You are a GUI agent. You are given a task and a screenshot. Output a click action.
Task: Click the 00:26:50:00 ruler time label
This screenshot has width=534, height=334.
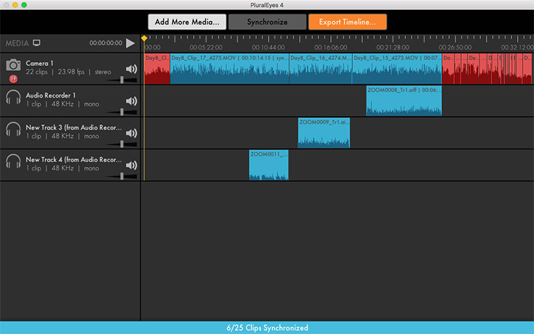coord(455,47)
